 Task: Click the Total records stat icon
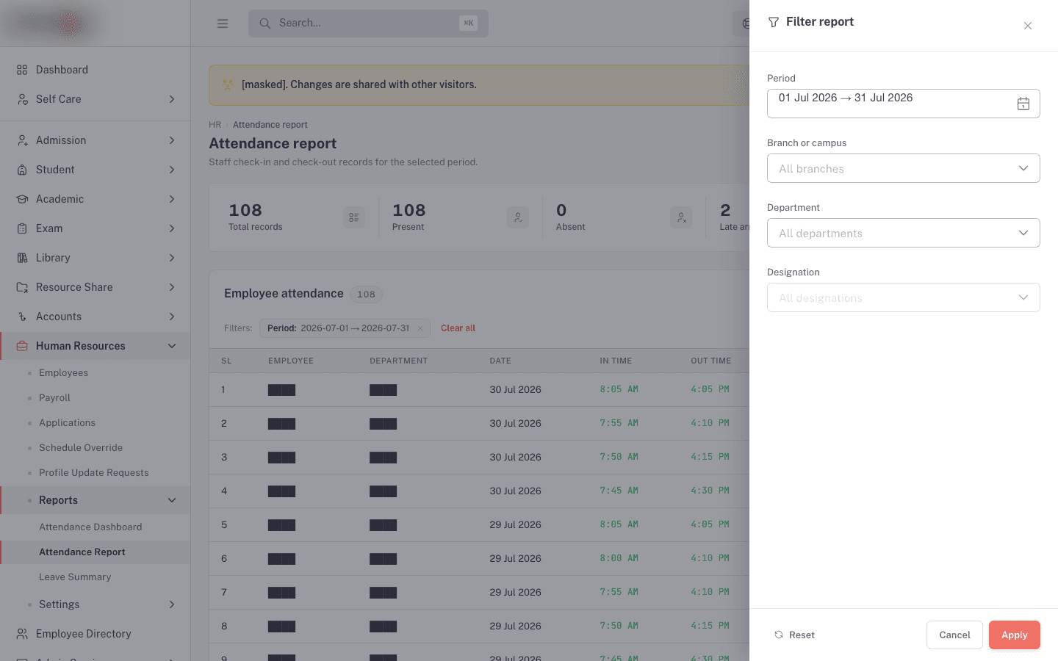(354, 217)
